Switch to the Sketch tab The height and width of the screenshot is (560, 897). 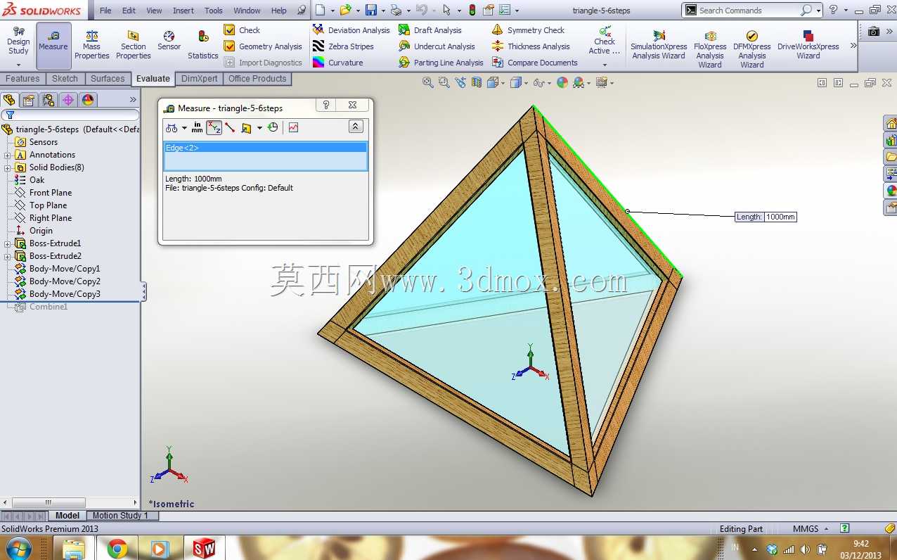65,79
